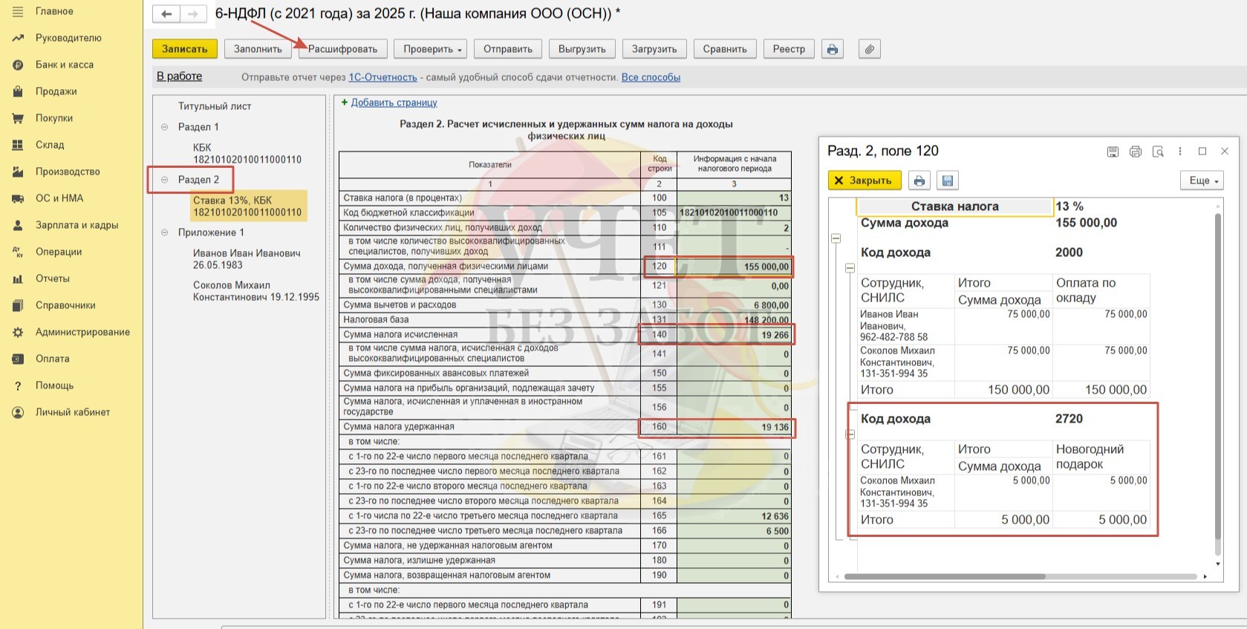Image resolution: width=1247 pixels, height=629 pixels.
Task: Collapse the Приложение 1 tree node
Action: (x=164, y=232)
